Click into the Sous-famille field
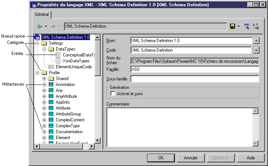268x166 pixels. [195, 79]
